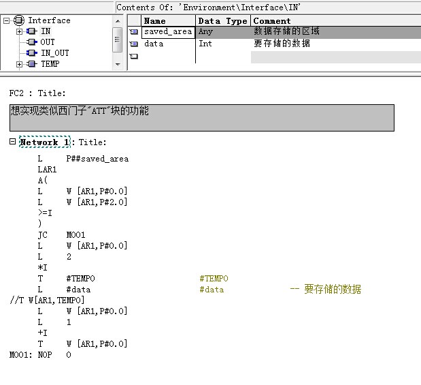Click the LAR1 instruction line
The height and width of the screenshot is (385, 421).
tap(47, 170)
